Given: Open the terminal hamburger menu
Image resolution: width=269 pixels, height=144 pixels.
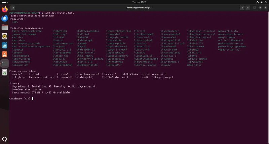Looking at the screenshot, I should tap(248, 8).
